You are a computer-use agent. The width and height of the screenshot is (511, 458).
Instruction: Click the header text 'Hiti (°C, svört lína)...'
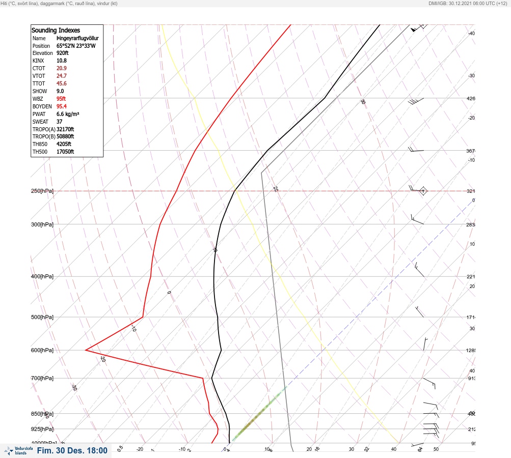59,4
